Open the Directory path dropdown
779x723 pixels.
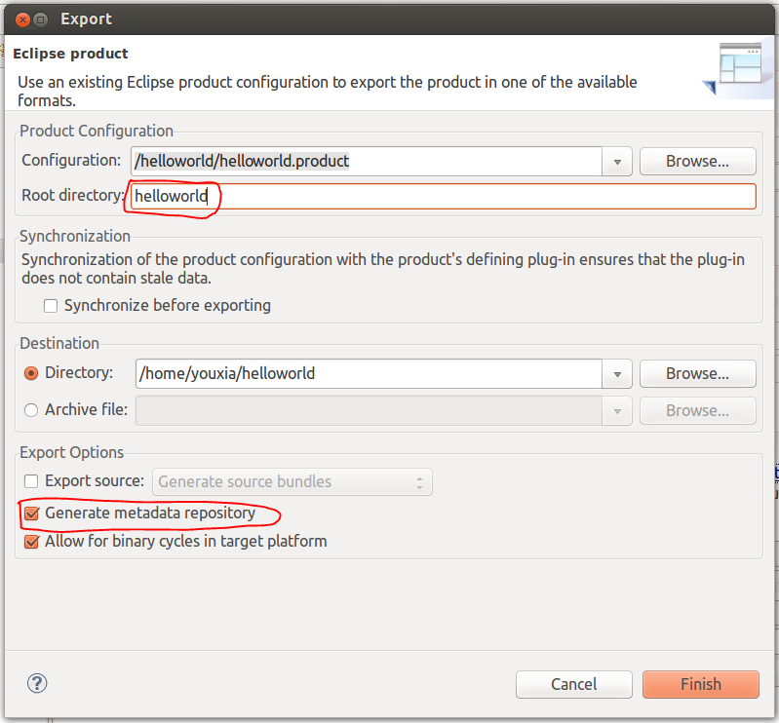click(617, 373)
